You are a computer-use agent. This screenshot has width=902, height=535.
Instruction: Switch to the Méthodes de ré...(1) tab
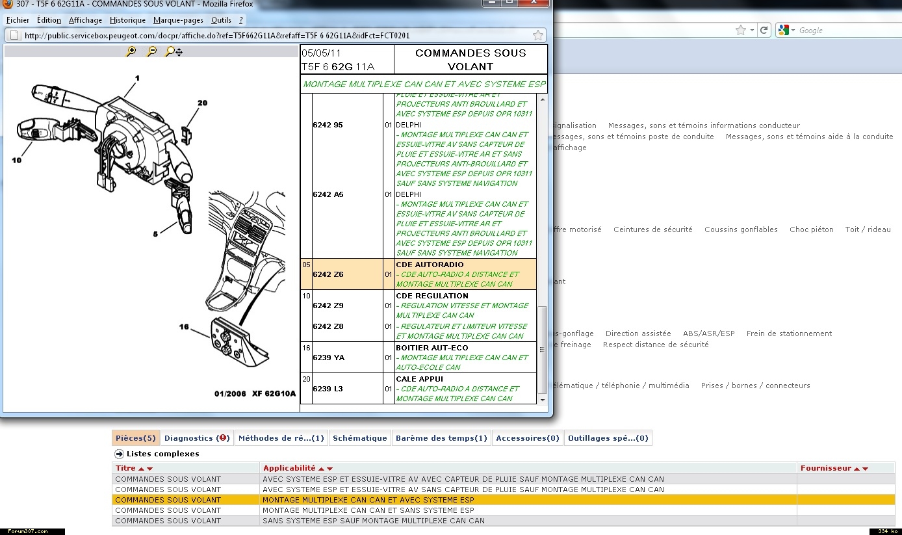pyautogui.click(x=281, y=438)
